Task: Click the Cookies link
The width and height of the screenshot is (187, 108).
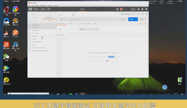Action: click(141, 24)
